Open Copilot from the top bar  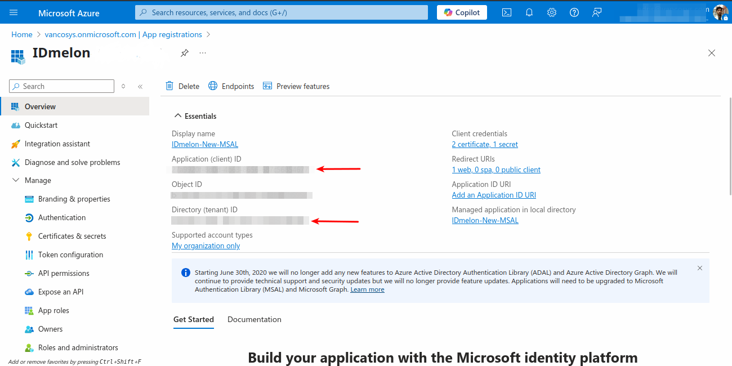[x=462, y=12]
